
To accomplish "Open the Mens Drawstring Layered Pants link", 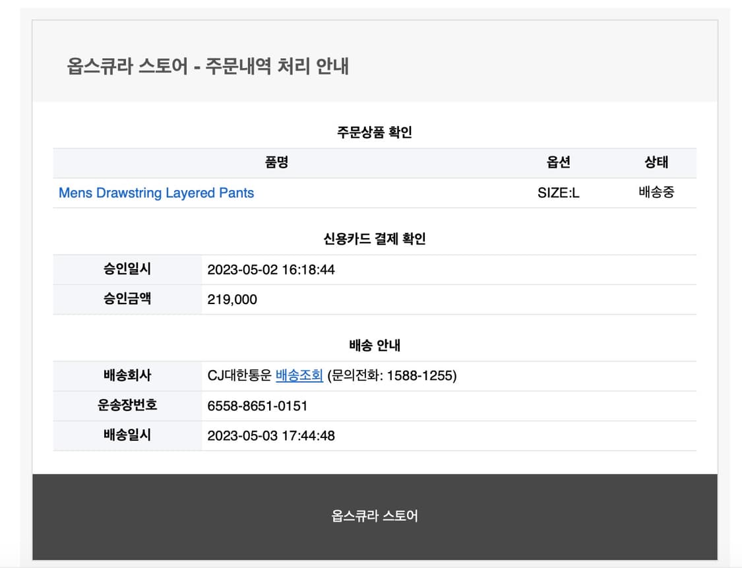I will coord(156,193).
